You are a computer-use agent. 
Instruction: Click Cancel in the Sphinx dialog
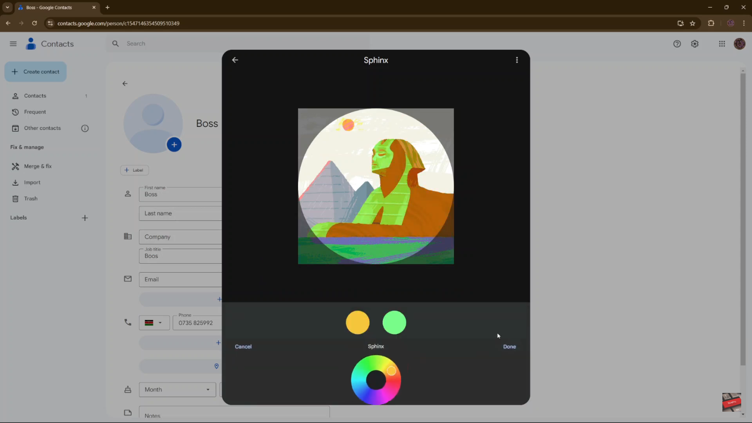(x=243, y=347)
